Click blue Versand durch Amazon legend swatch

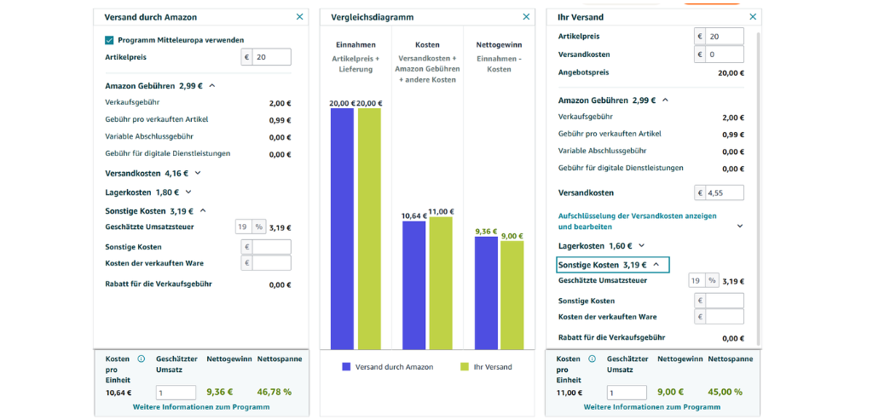(x=346, y=367)
